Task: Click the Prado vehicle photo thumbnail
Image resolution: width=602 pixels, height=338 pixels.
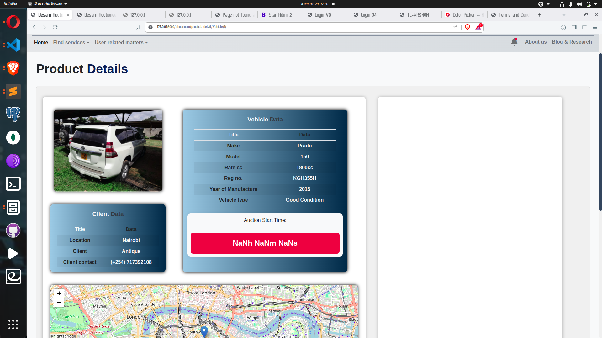Action: [x=108, y=151]
